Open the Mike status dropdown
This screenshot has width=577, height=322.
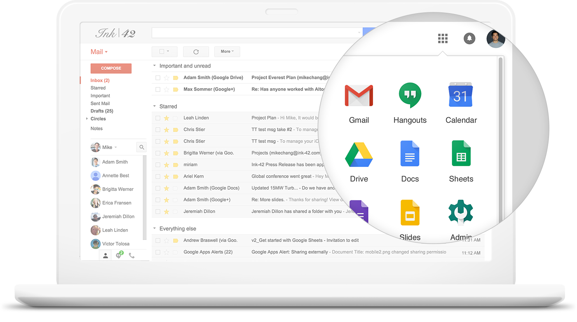pos(116,148)
